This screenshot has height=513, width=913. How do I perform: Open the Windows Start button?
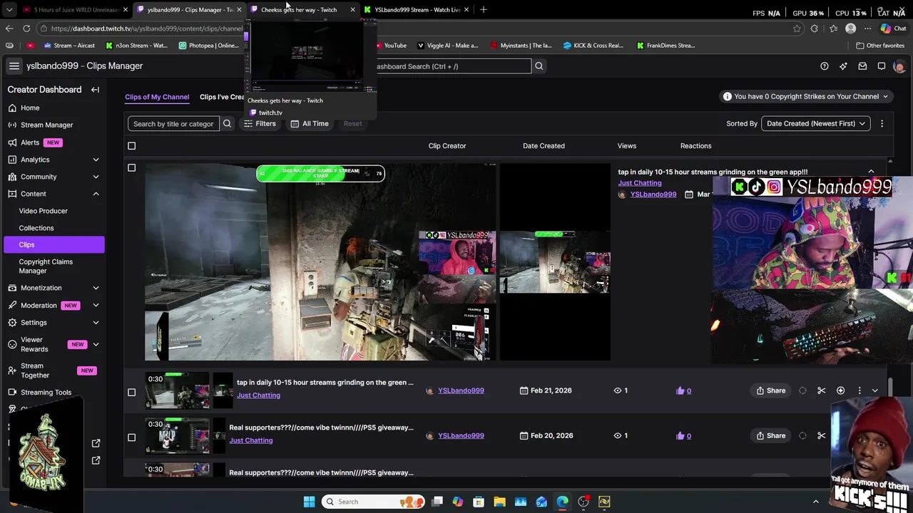tap(309, 502)
